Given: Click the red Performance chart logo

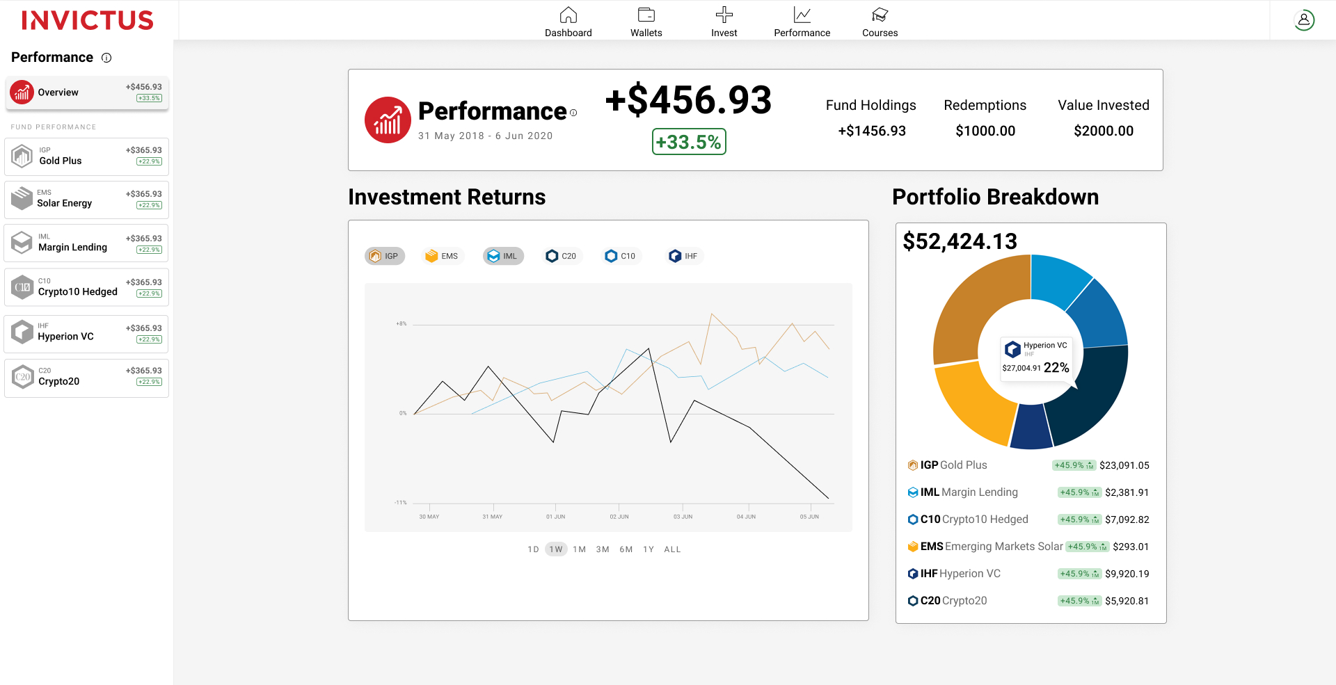Looking at the screenshot, I should point(388,120).
